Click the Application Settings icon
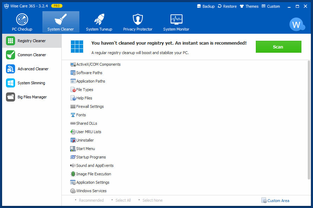 coord(73,182)
